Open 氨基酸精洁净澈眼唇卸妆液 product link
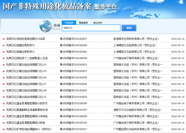This screenshot has width=186, height=133. pyautogui.click(x=27, y=110)
